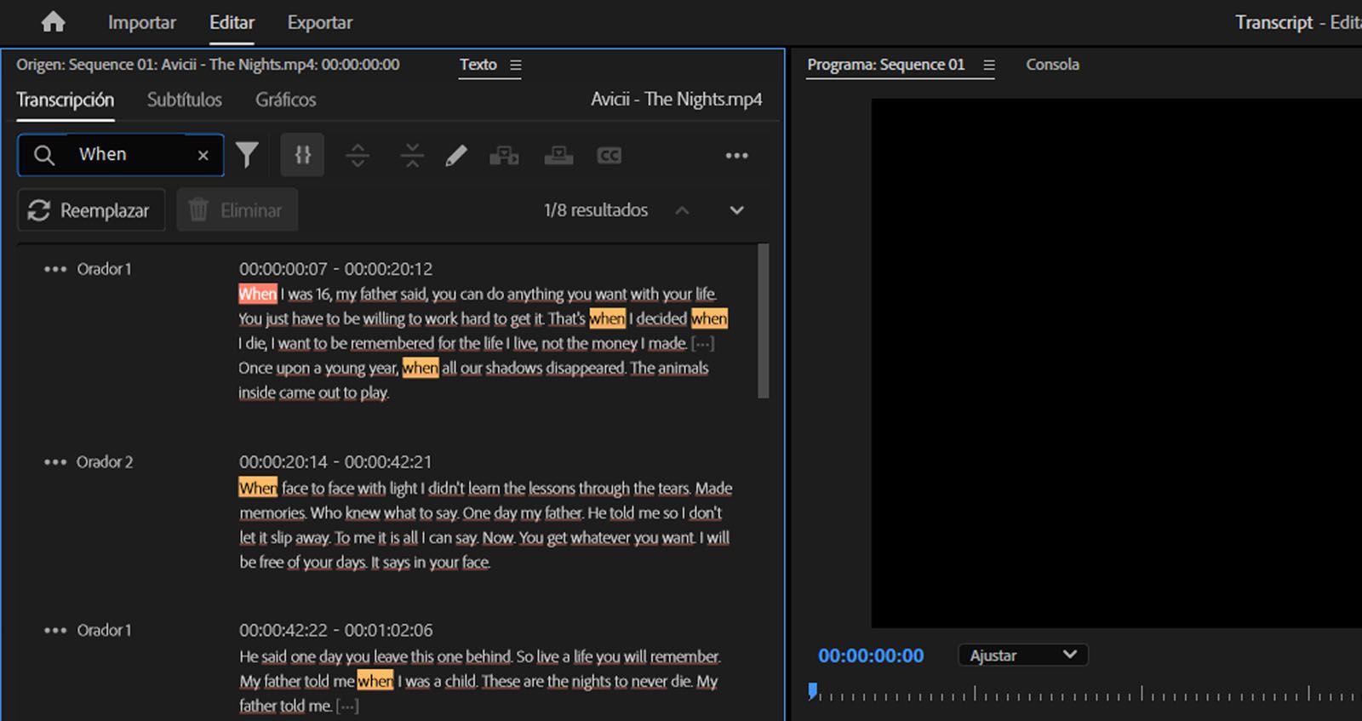The width and height of the screenshot is (1362, 721).
Task: Click the word "animals" in the transcript
Action: coord(682,369)
